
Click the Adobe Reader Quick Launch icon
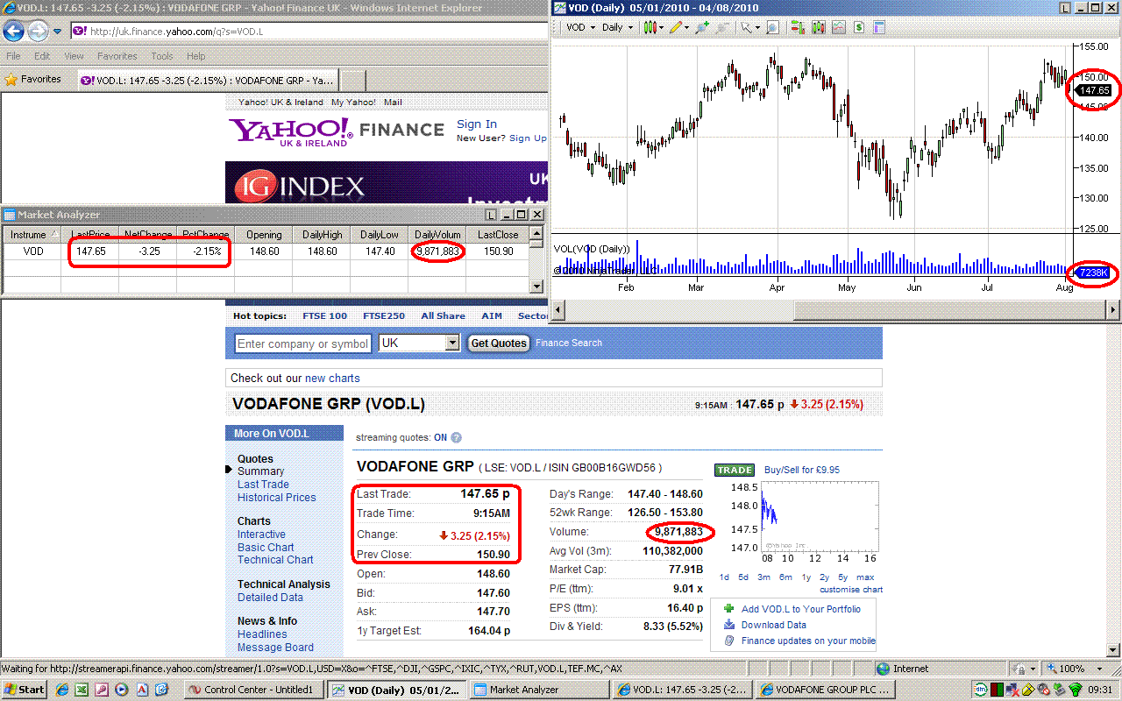[x=143, y=690]
